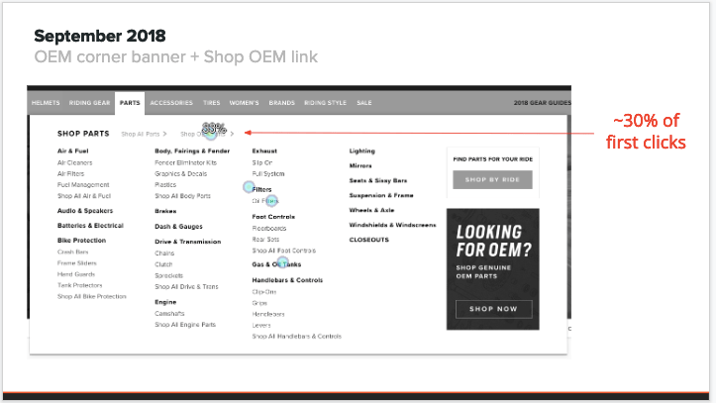This screenshot has height=403, width=716.
Task: Click the Sale menu item
Action: (364, 103)
